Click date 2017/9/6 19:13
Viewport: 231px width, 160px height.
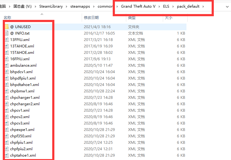coord(97,59)
